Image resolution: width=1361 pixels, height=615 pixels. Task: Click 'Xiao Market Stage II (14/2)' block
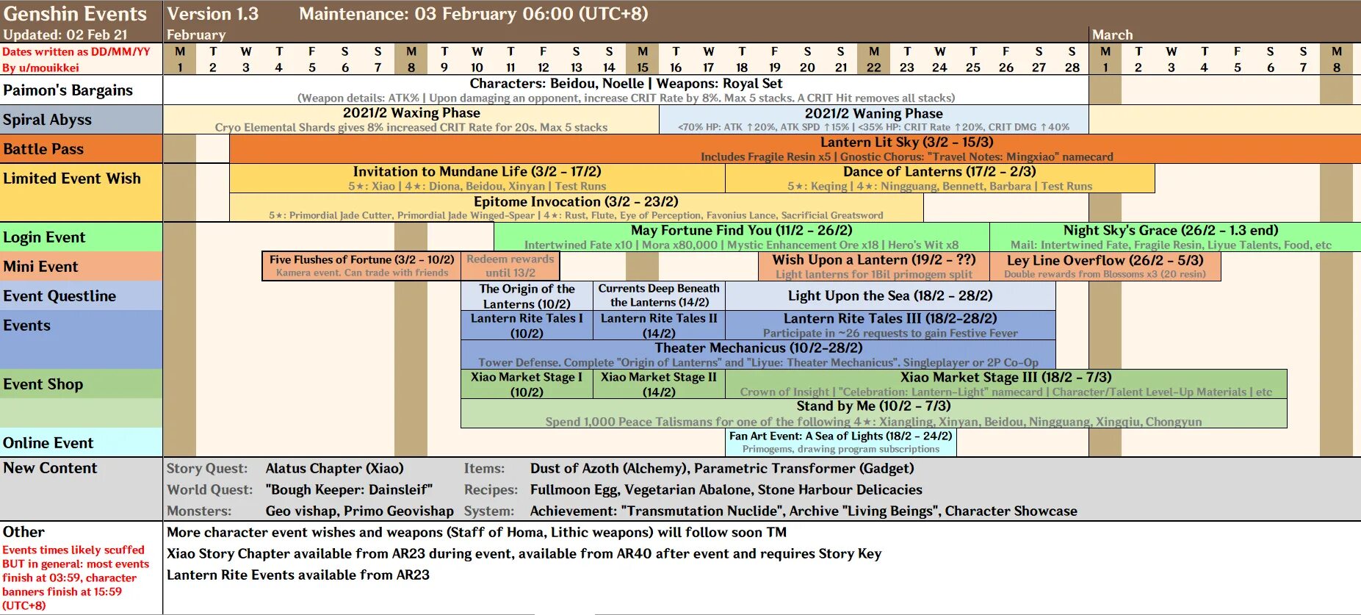coord(659,384)
